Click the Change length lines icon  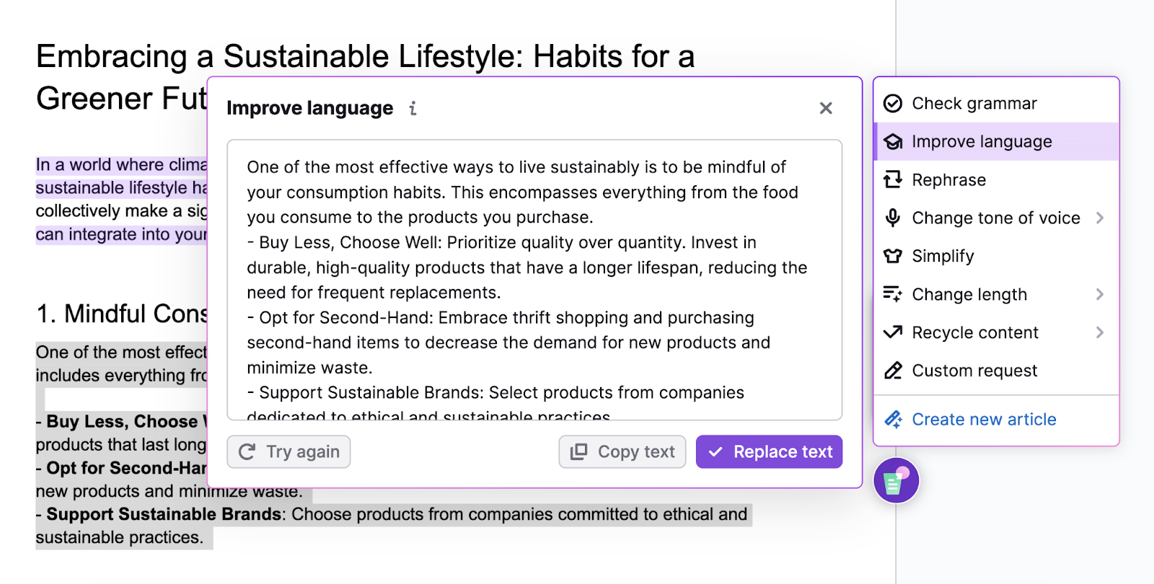pos(894,294)
